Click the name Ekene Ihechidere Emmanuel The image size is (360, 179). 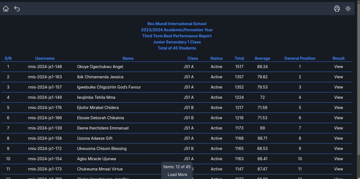click(x=103, y=128)
